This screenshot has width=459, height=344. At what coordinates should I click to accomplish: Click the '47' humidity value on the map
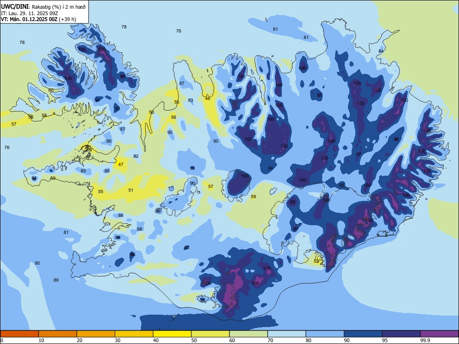121,164
